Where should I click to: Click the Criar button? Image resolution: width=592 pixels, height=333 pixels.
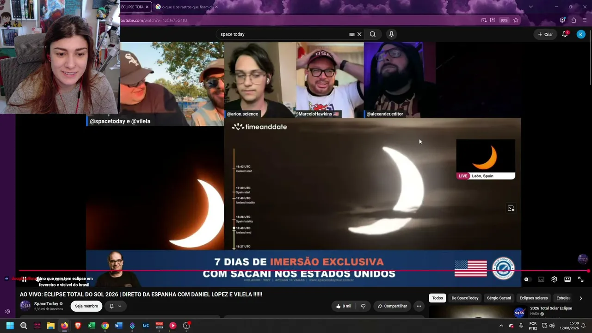(545, 34)
